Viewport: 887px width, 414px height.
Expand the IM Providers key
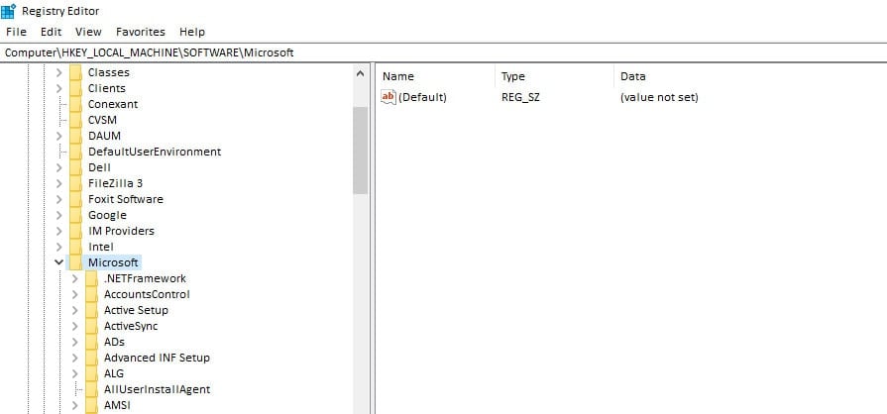(58, 231)
